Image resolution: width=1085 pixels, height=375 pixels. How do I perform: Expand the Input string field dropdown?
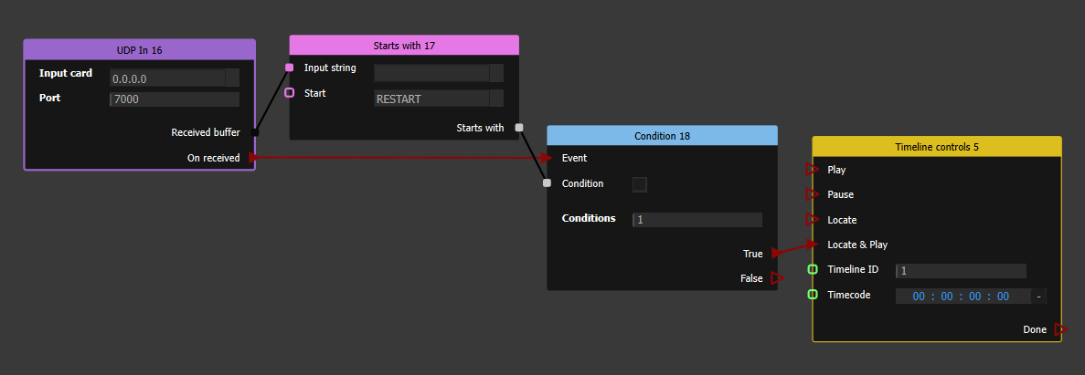point(496,73)
